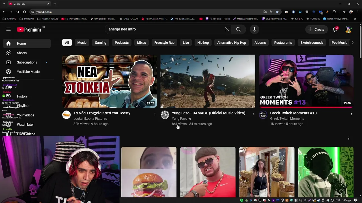Open Greek Twitch Moments channel avatar
Image resolution: width=362 pixels, height=203 pixels.
263,115
